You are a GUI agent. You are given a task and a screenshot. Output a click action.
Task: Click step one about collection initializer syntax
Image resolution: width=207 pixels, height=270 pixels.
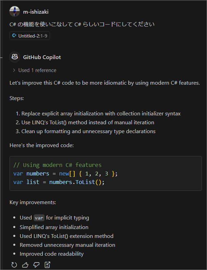click(101, 113)
